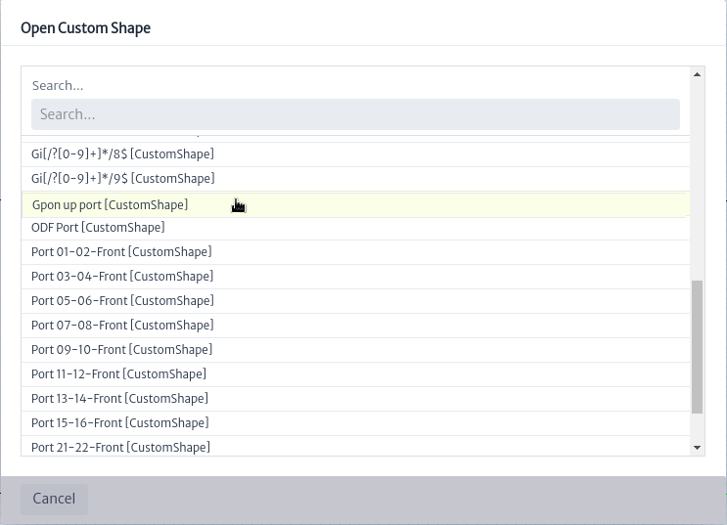Open Port 07-08-Front custom shape
Image resolution: width=727 pixels, height=525 pixels.
tap(355, 326)
